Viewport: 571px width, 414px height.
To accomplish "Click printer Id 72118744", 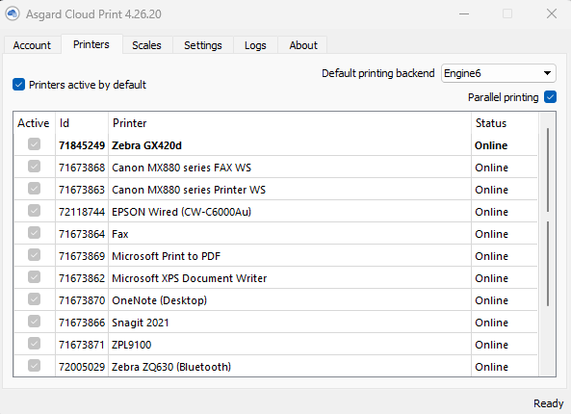I will (82, 212).
